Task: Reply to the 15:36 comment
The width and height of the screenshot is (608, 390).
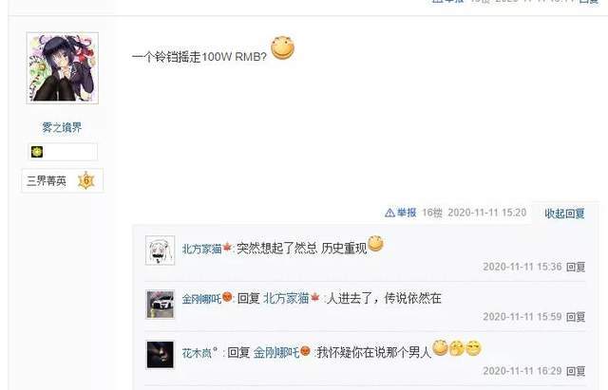Action: 576,267
